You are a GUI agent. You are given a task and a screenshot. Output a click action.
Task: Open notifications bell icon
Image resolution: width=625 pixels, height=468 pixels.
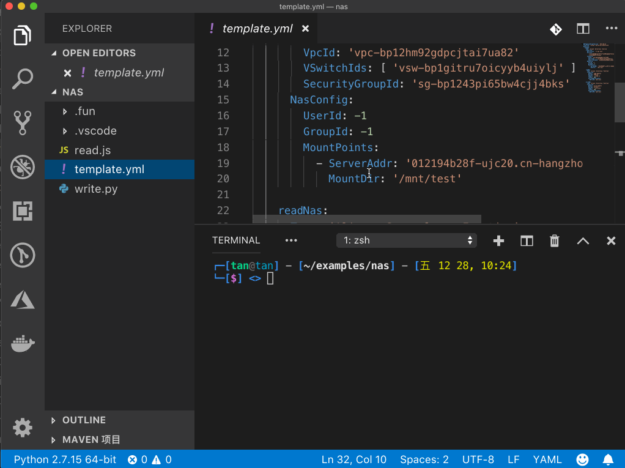coord(608,459)
